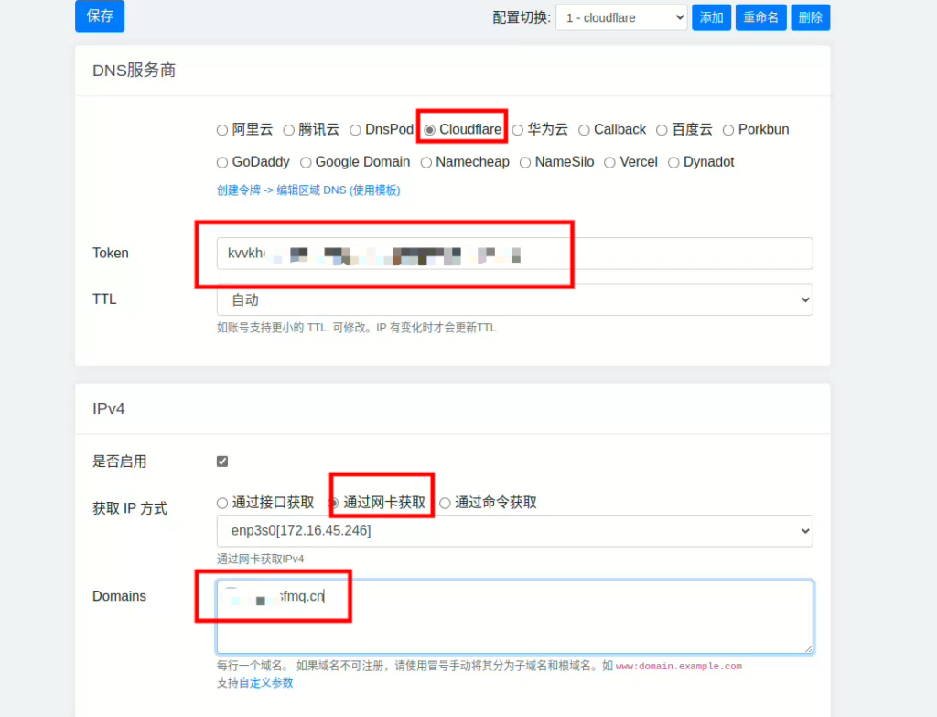The width and height of the screenshot is (937, 717).
Task: Choose the DnsPod radio option
Action: click(x=356, y=130)
